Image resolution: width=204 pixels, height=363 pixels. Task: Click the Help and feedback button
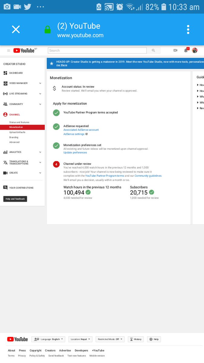coord(15,199)
